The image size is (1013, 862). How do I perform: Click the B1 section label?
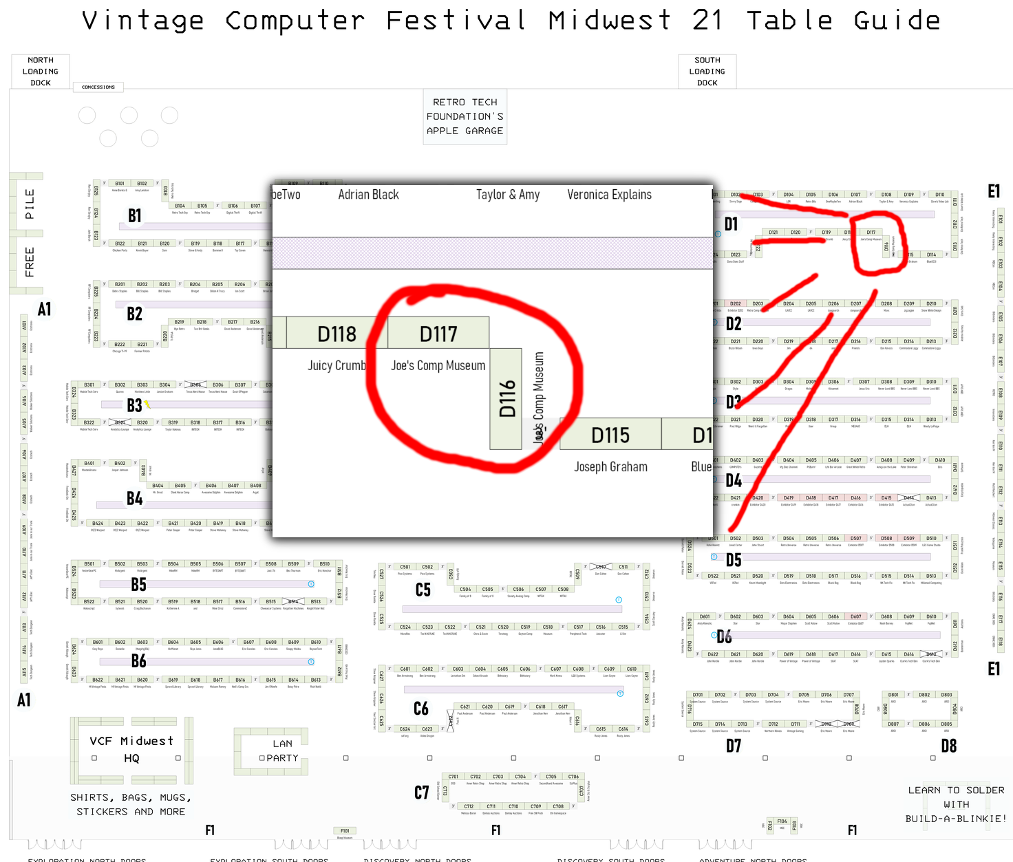(x=135, y=216)
